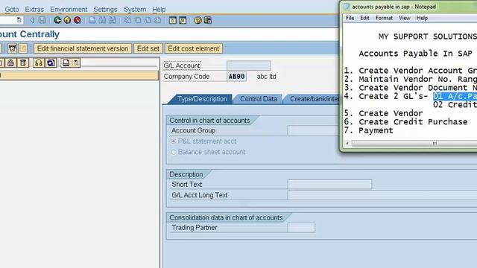Screen dimensions: 477x268
Task: Open the Settings menu
Action: 105,10
